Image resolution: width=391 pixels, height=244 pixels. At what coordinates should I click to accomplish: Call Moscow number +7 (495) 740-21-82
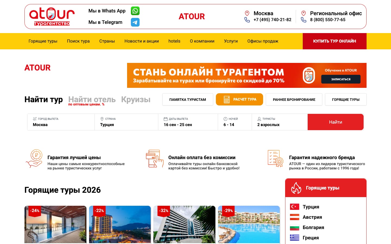(x=272, y=20)
